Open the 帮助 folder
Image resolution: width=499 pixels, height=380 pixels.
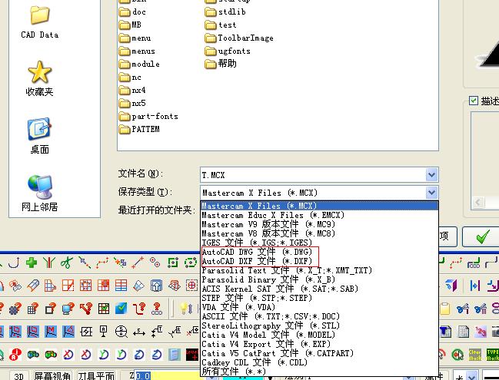[x=221, y=64]
